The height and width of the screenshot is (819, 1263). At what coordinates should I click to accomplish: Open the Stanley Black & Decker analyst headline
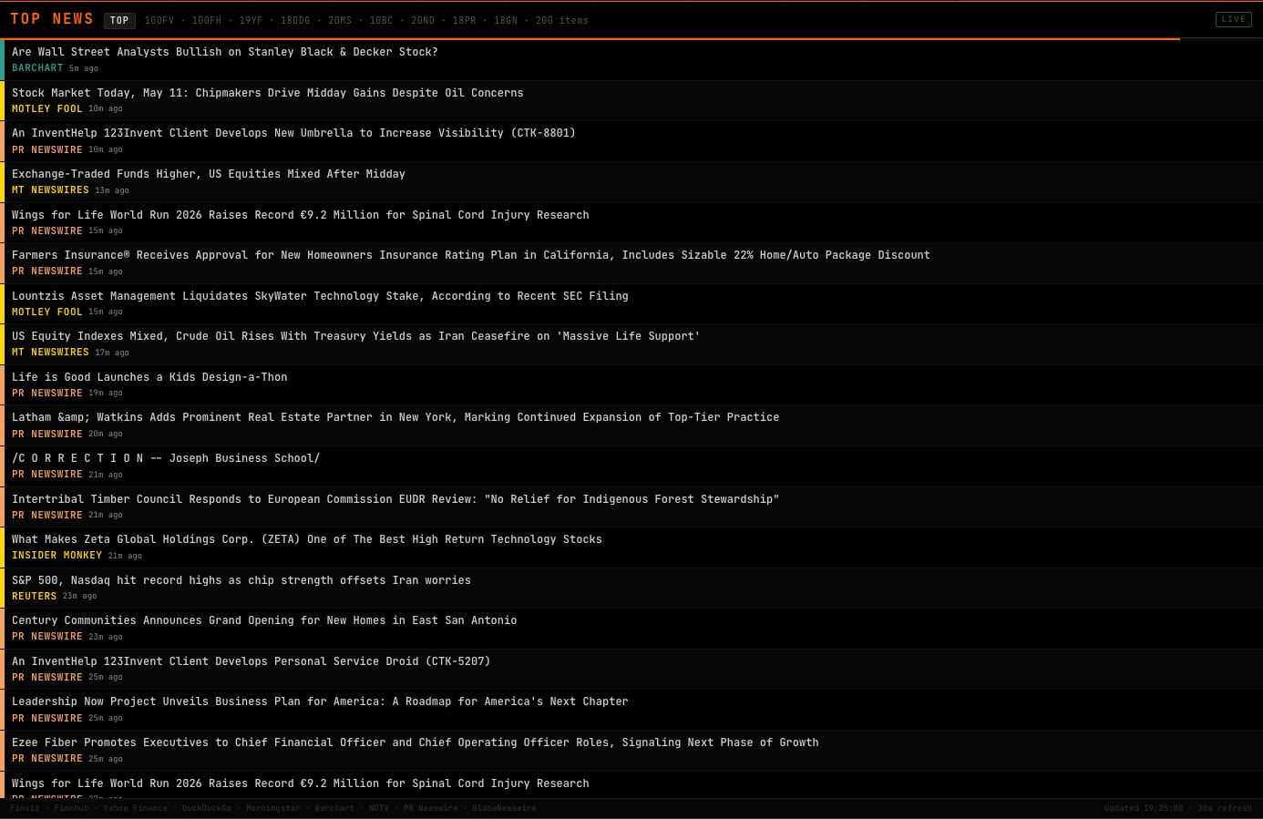pos(225,52)
